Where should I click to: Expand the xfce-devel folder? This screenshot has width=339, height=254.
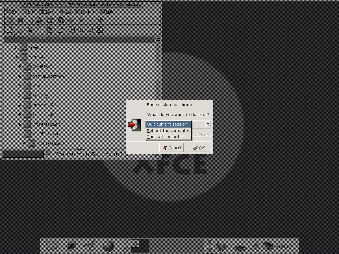tap(20, 115)
